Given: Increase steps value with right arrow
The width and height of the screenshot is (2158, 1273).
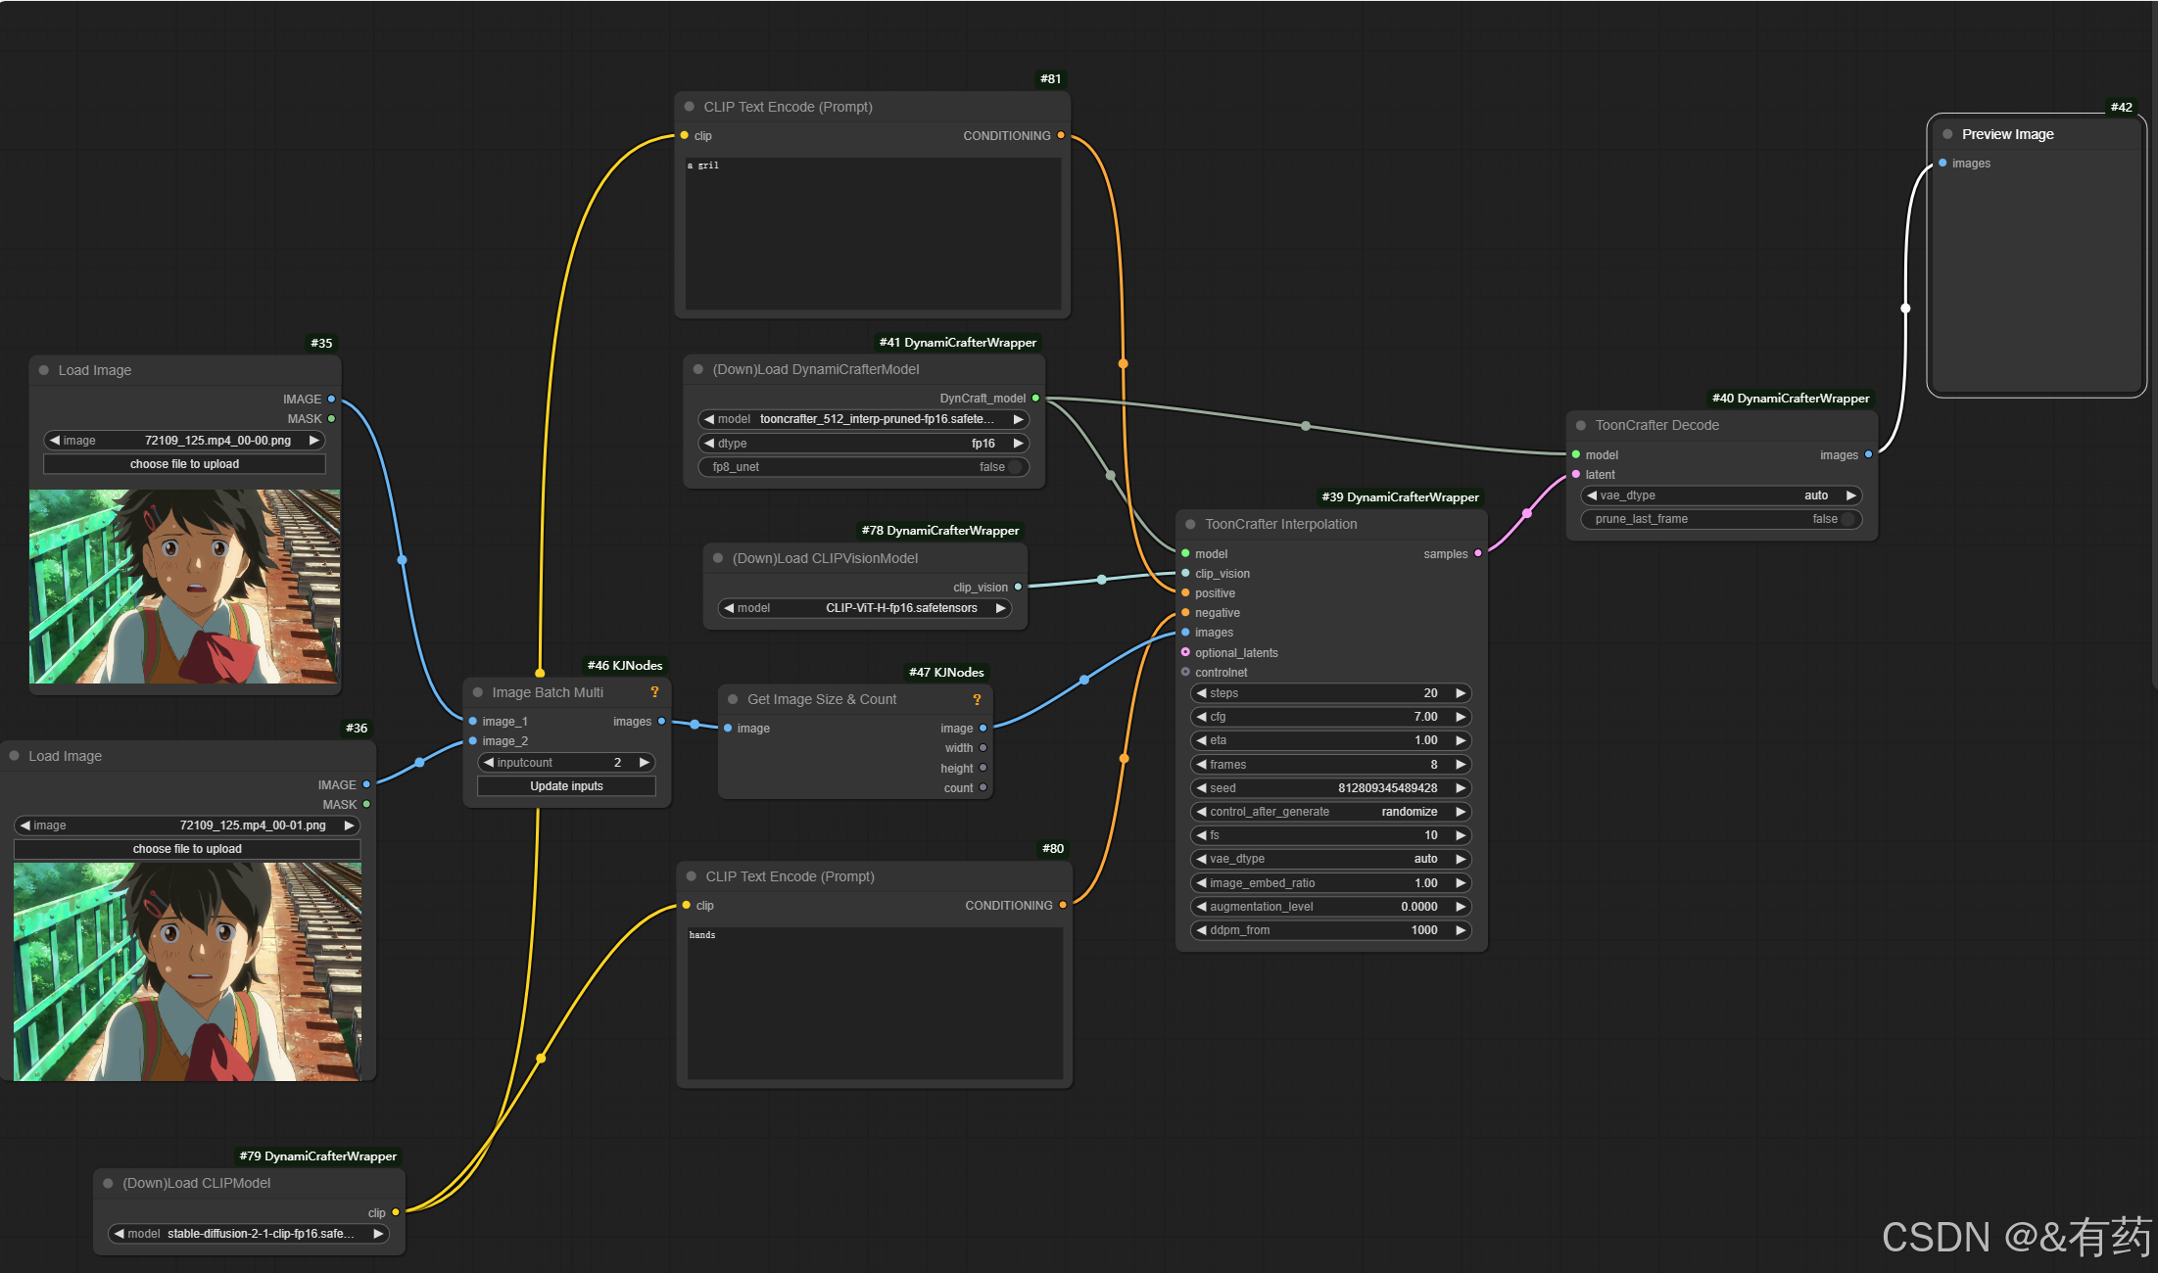Looking at the screenshot, I should tap(1461, 693).
